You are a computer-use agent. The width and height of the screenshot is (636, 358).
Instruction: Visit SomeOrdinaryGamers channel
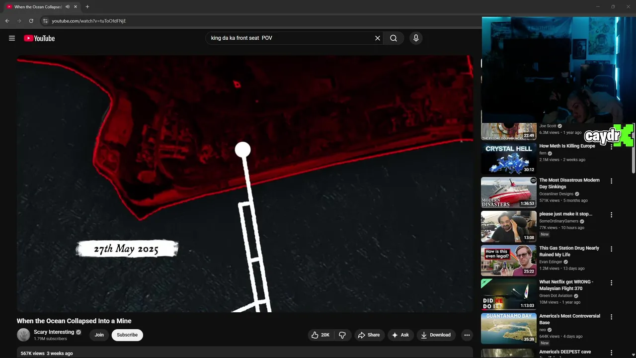point(558,221)
